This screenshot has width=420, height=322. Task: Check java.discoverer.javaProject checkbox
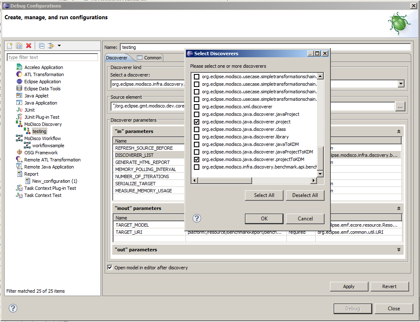197,114
